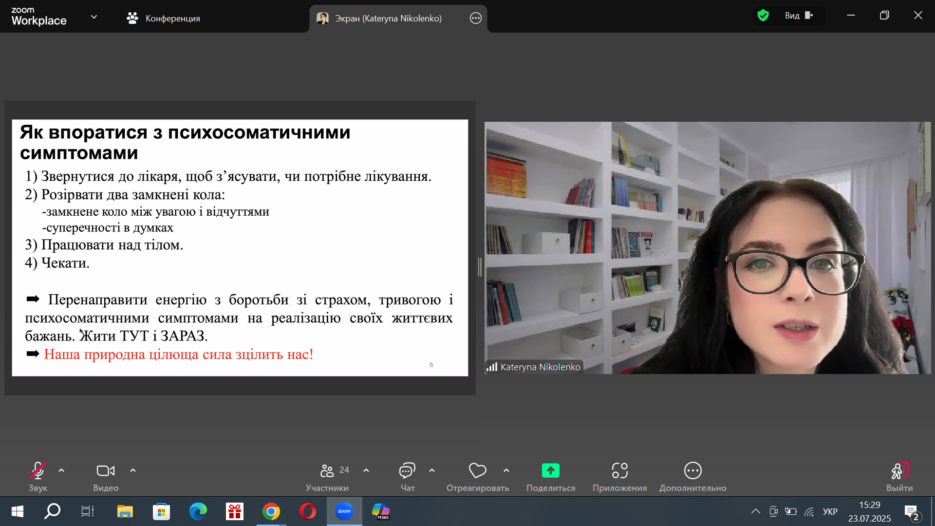Expand participants options arrow
The image size is (935, 526).
point(366,470)
